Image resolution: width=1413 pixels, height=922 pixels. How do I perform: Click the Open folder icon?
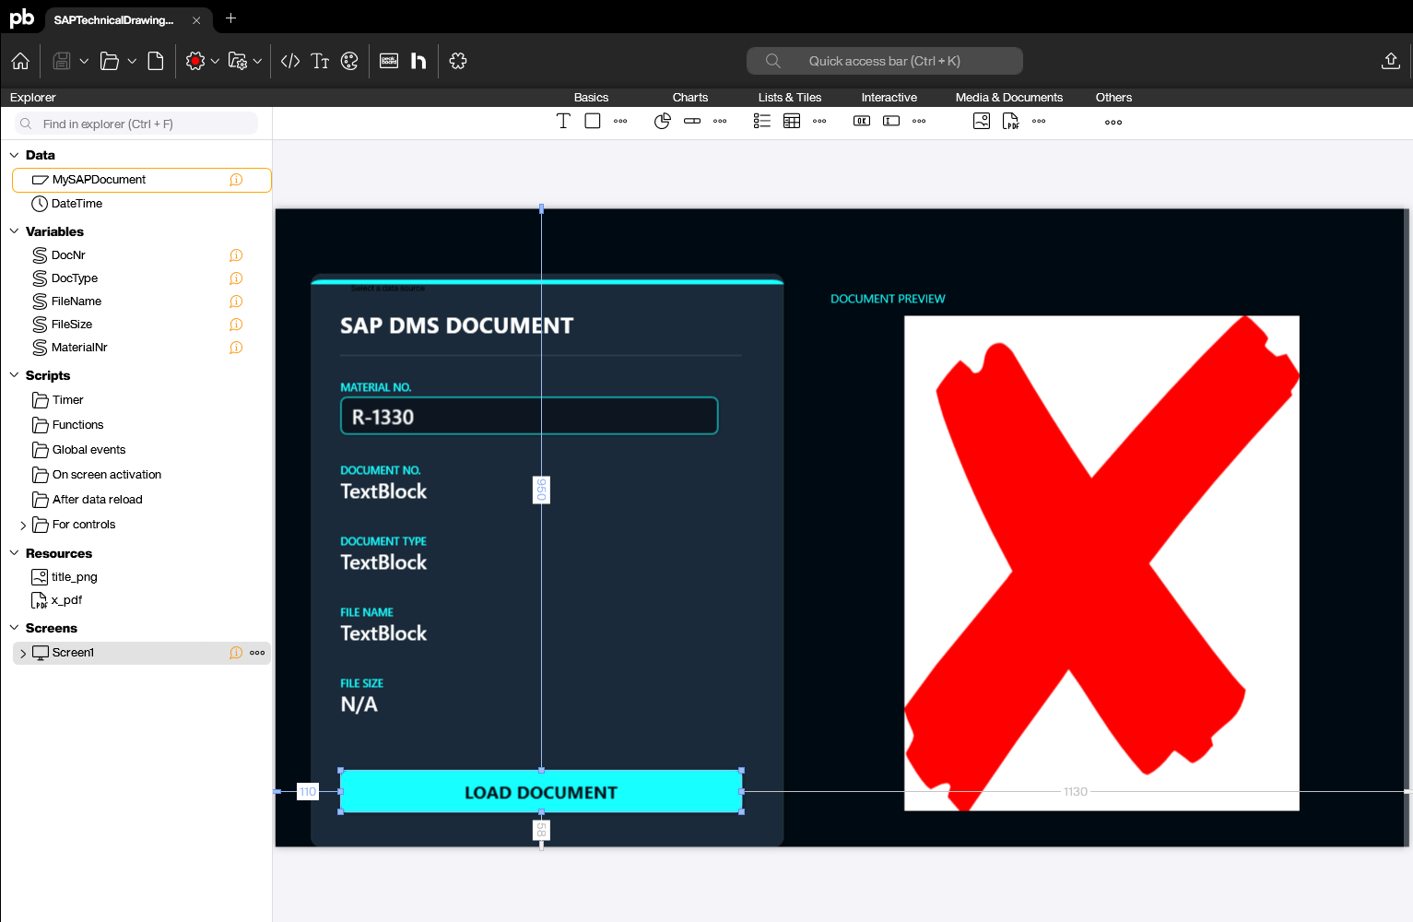[x=110, y=61]
